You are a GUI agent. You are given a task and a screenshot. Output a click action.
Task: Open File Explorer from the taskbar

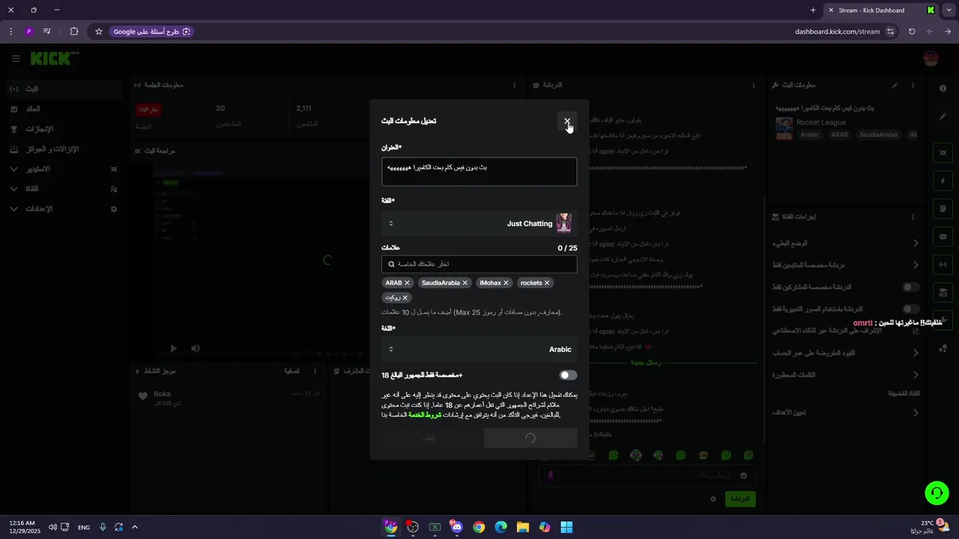coord(523,527)
